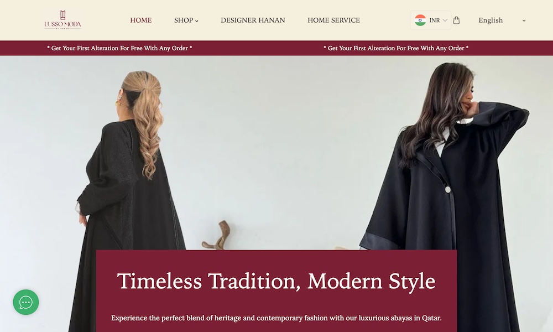The width and height of the screenshot is (553, 332).
Task: Open the English language selector
Action: click(x=502, y=20)
